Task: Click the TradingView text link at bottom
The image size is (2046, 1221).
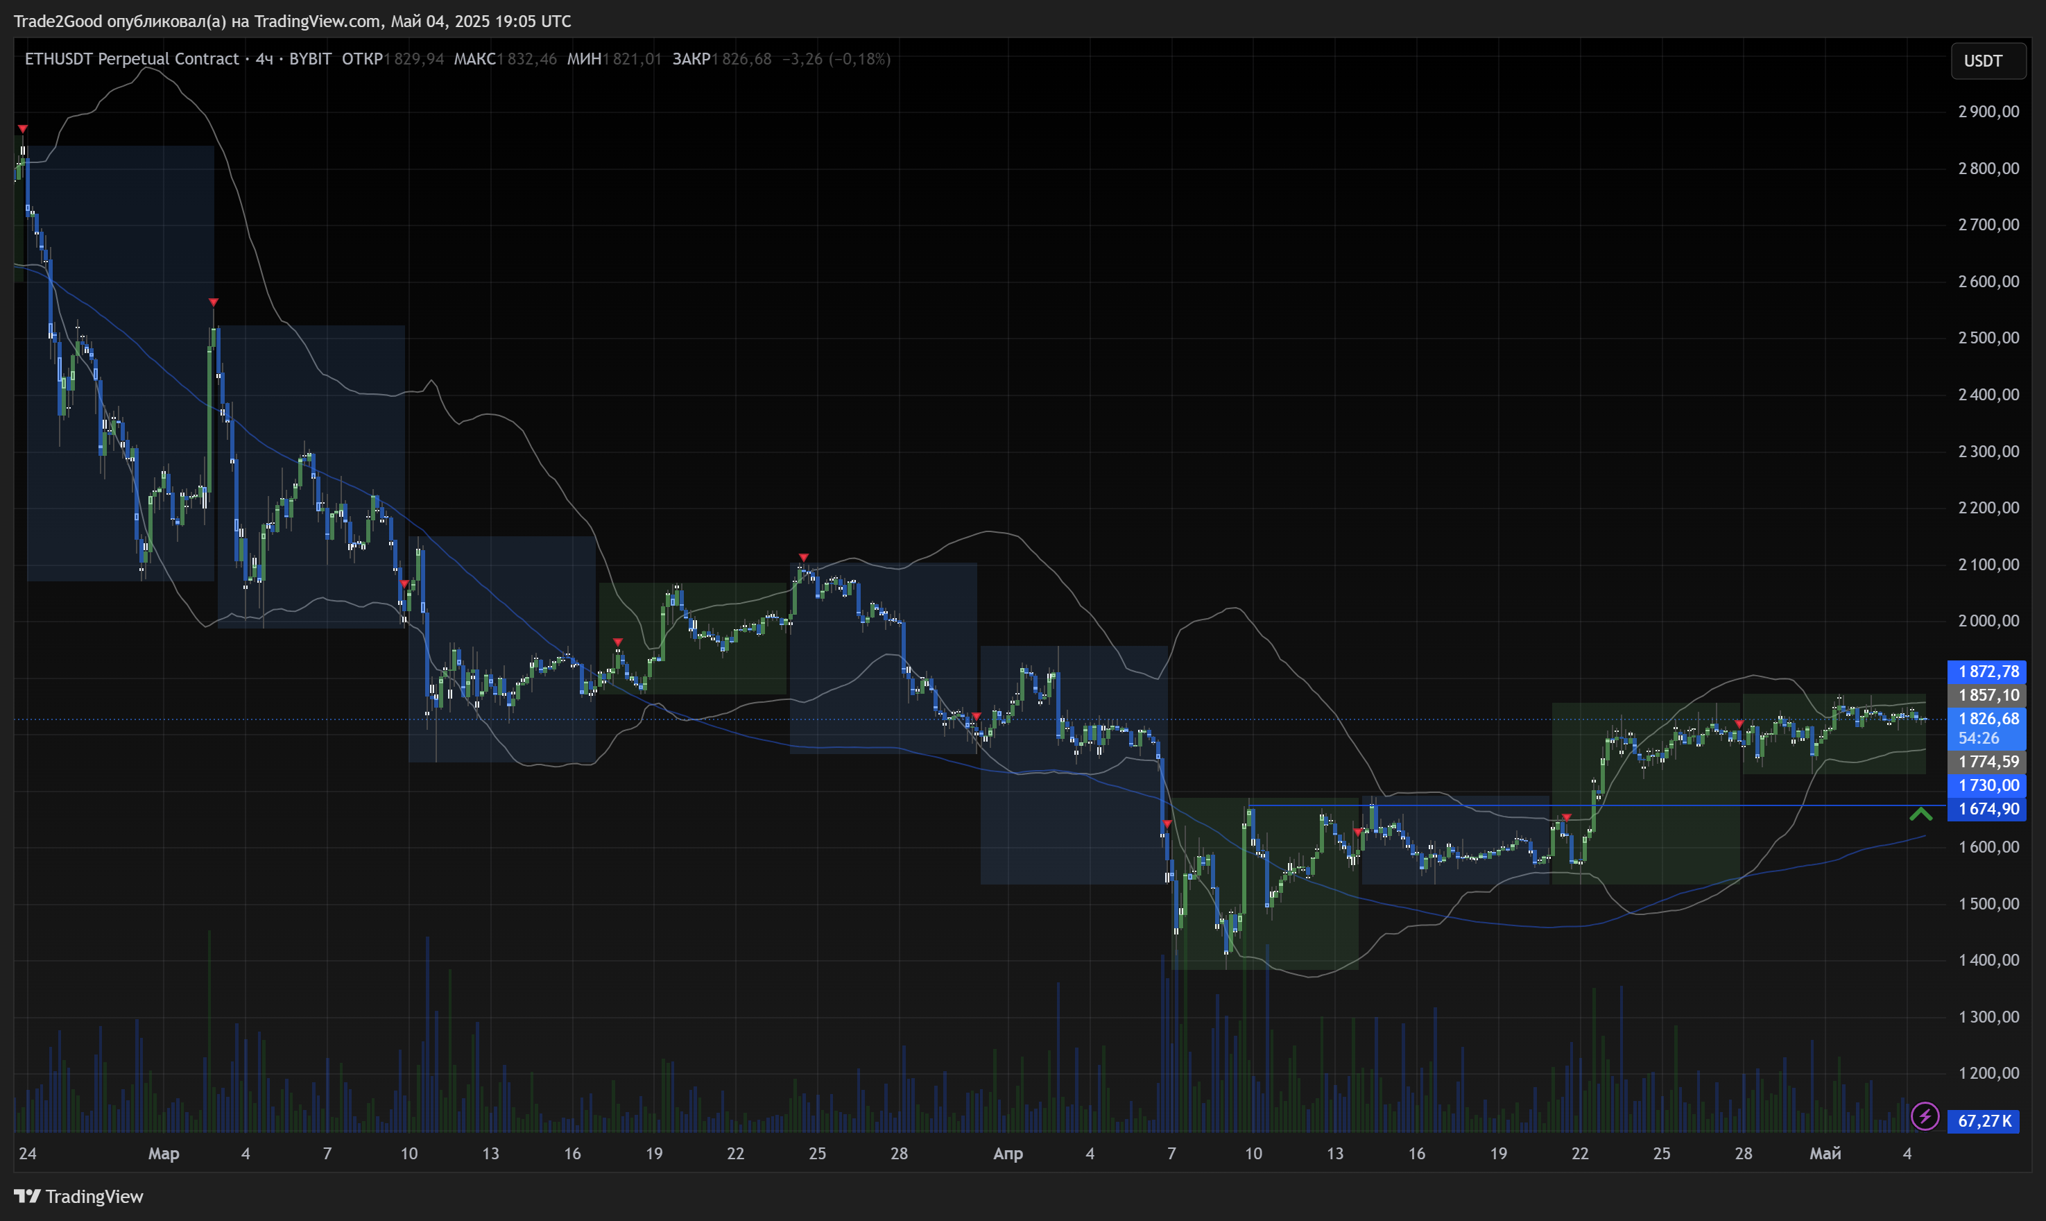Action: (x=94, y=1196)
